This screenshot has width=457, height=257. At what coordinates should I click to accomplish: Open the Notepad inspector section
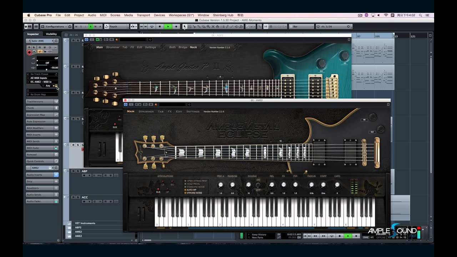pyautogui.click(x=42, y=155)
